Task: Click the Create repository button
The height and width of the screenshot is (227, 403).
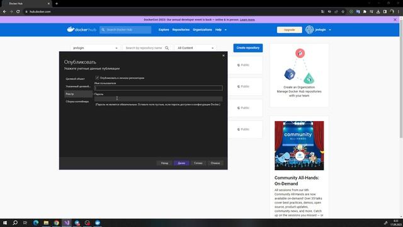Action: click(248, 48)
